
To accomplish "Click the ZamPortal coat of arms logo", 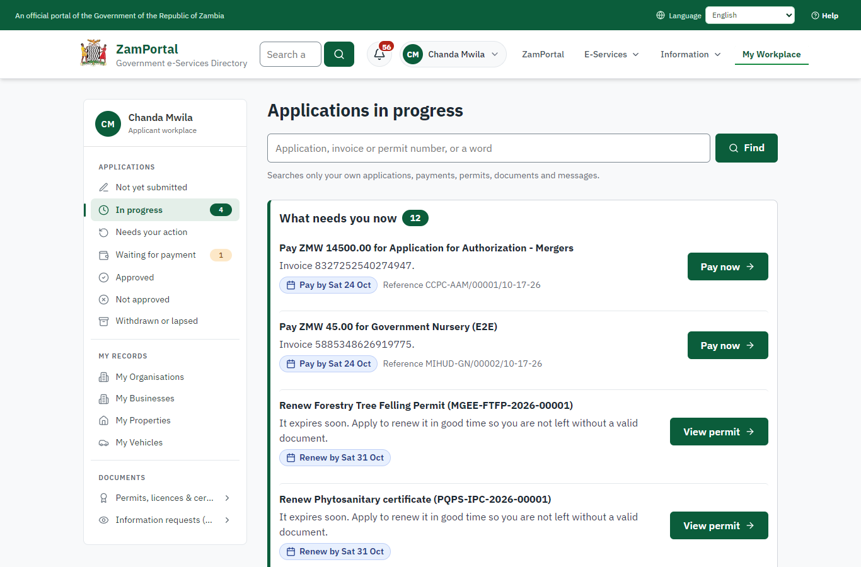I will pos(94,54).
